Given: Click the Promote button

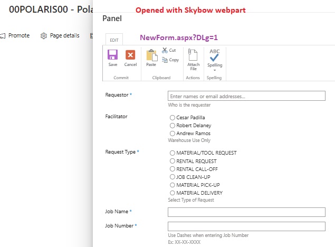Looking at the screenshot, I should pos(15,36).
